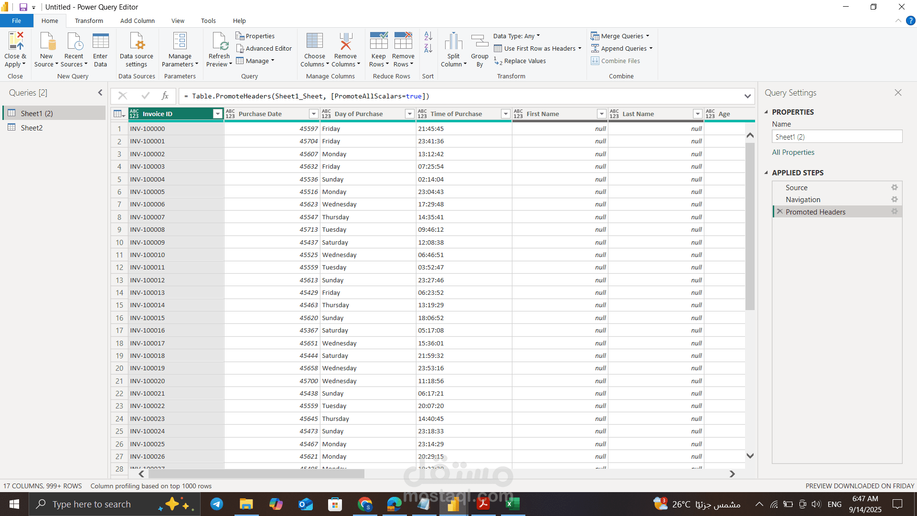Image resolution: width=917 pixels, height=516 pixels.
Task: Select the Sheet2 query
Action: click(32, 128)
